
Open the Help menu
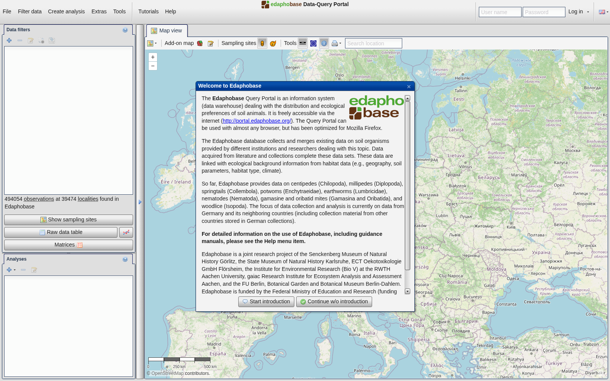[170, 11]
